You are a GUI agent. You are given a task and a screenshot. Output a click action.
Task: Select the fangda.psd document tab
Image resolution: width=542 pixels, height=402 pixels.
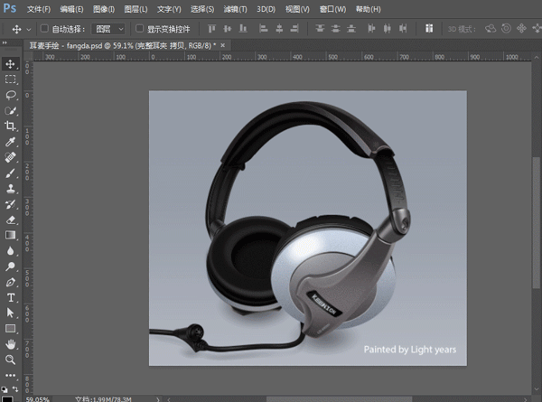pos(123,46)
